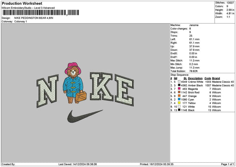Click the 'Amber Black' description text

coord(195,85)
